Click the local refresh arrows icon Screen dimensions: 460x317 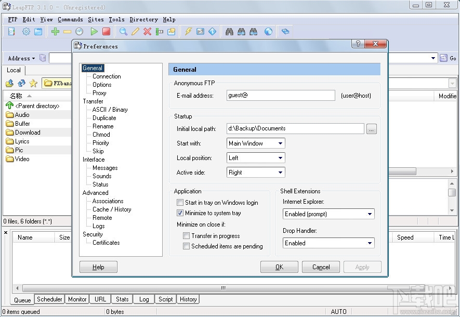[21, 83]
